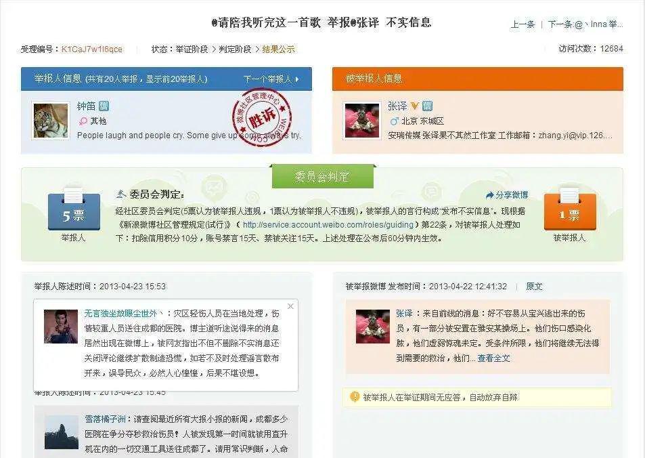Close the reporter statement popup

pos(290,306)
